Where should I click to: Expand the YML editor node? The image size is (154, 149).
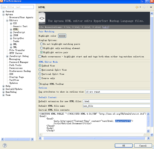click(11, 47)
